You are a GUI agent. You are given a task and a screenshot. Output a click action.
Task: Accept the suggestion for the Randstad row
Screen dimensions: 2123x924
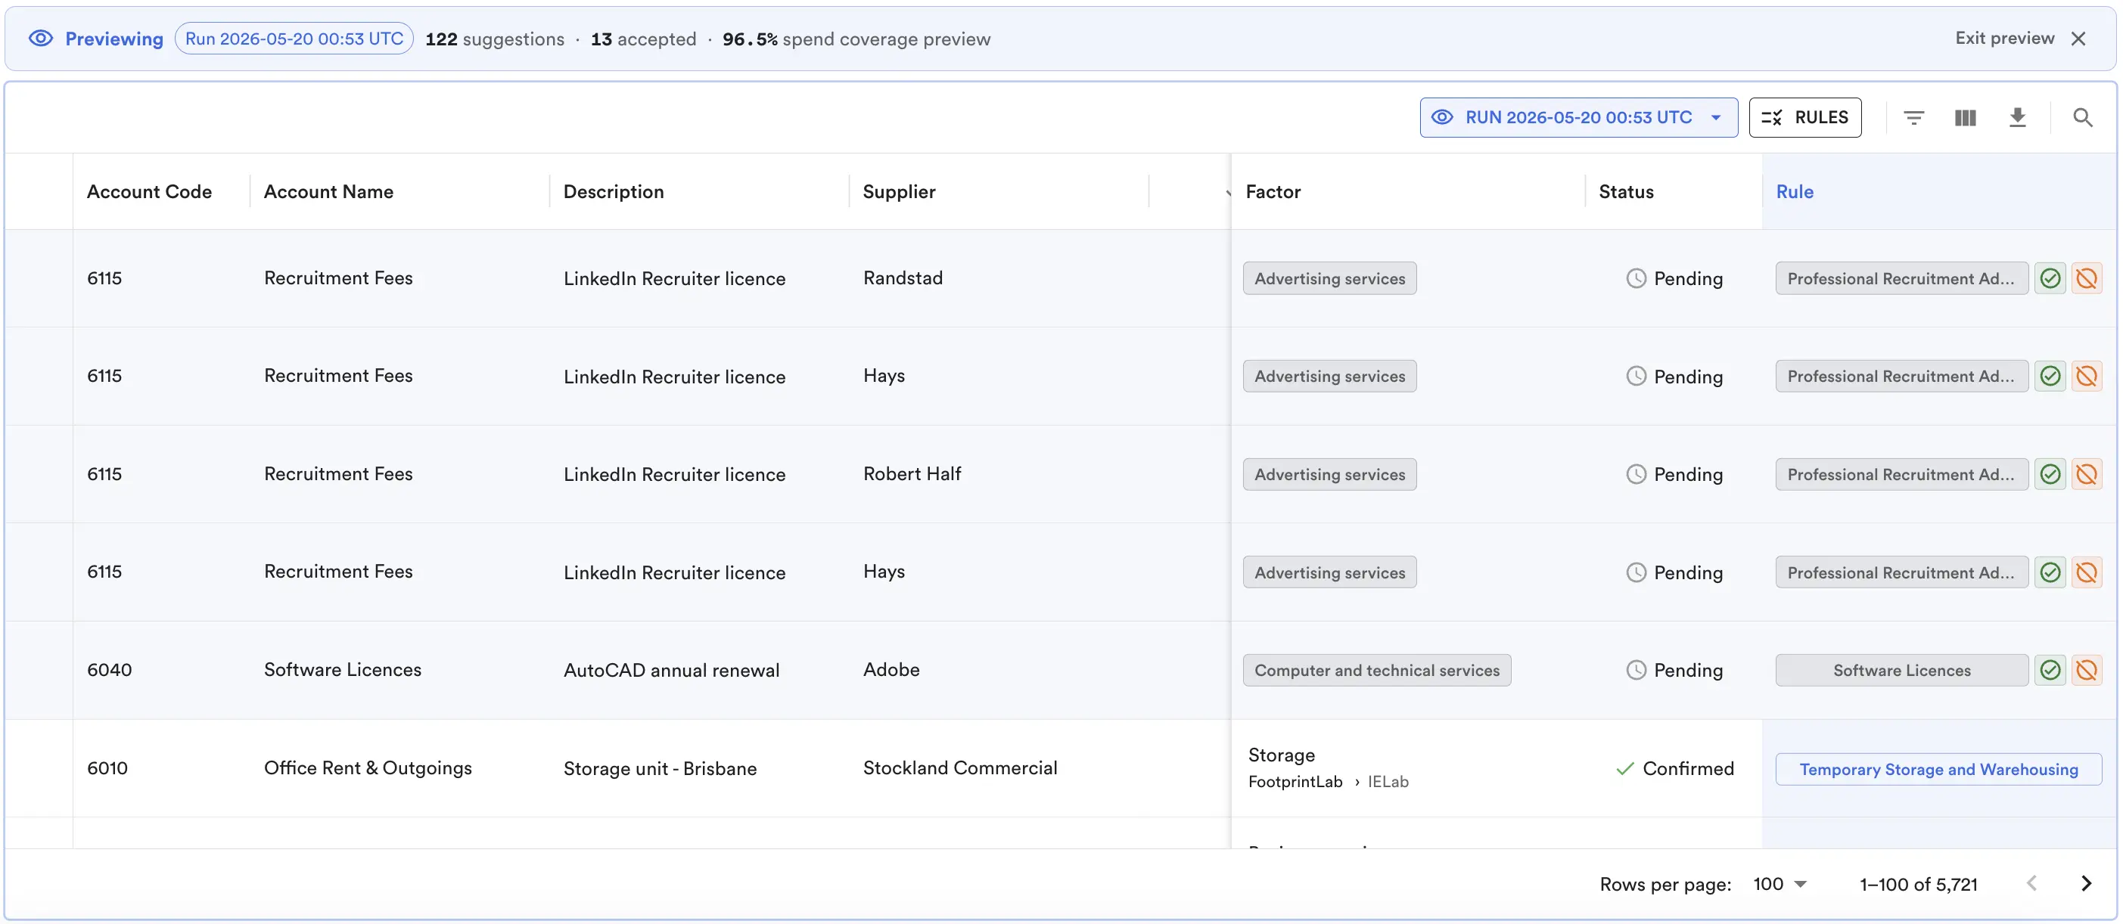point(2050,278)
